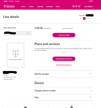Open the My T-Mobile account menu
Image resolution: width=101 pixels, height=108 pixels.
pyautogui.click(x=89, y=6)
